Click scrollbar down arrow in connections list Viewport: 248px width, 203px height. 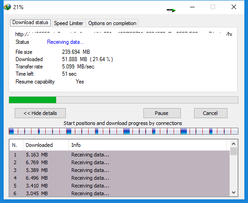pos(233,193)
